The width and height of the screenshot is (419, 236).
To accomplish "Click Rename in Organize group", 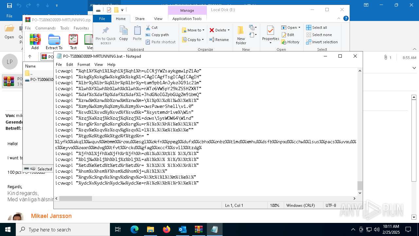I will pos(219,40).
